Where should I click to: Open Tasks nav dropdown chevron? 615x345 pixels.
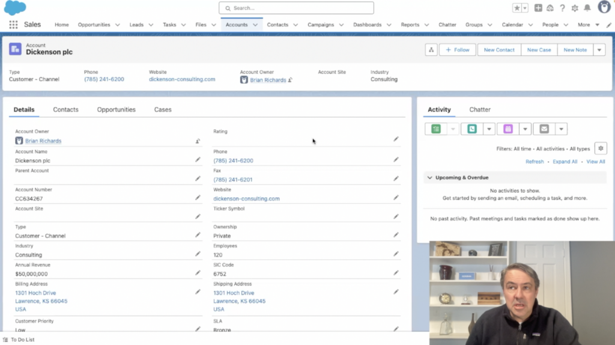[183, 25]
